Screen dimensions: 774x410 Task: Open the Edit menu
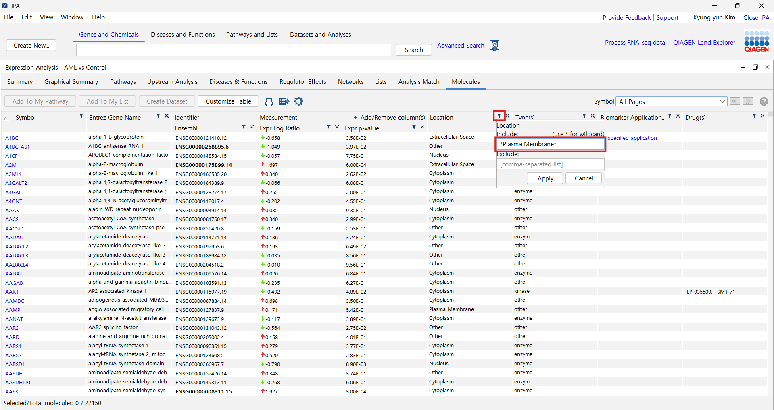[x=27, y=17]
